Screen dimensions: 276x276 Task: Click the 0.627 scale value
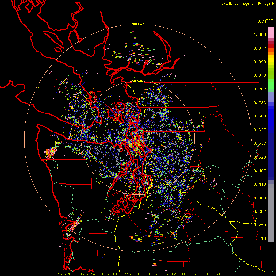pos(260,130)
